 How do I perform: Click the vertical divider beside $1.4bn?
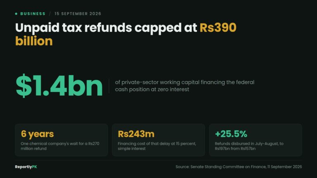109,86
